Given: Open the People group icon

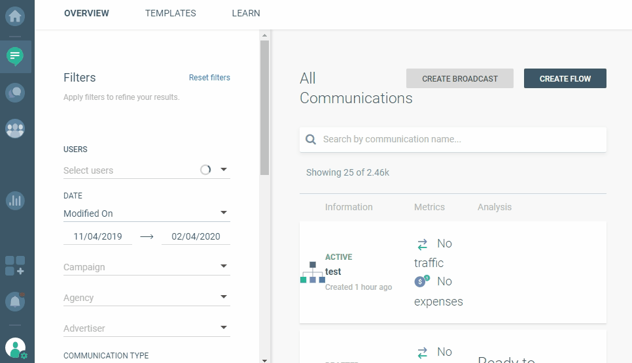Looking at the screenshot, I should (x=15, y=129).
